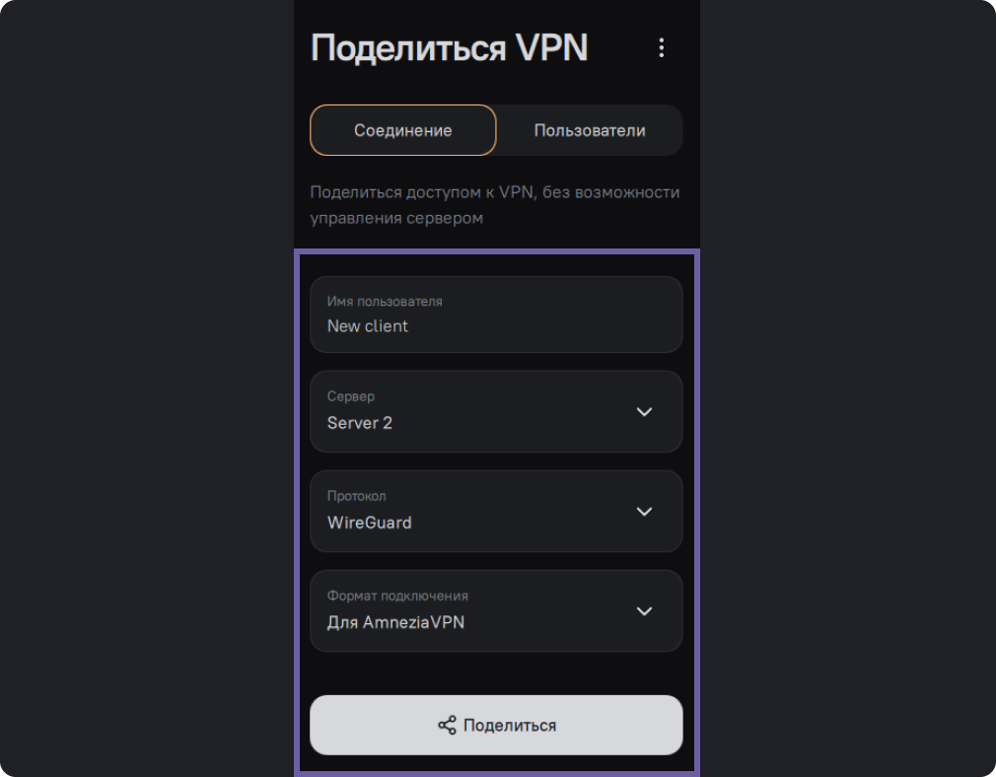Click the VPN access description text
The width and height of the screenshot is (996, 777).
pyautogui.click(x=494, y=205)
